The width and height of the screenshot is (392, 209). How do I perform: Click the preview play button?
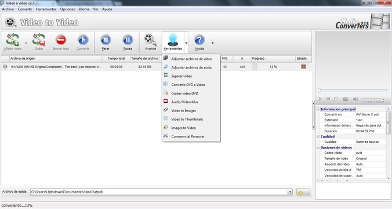320,99
